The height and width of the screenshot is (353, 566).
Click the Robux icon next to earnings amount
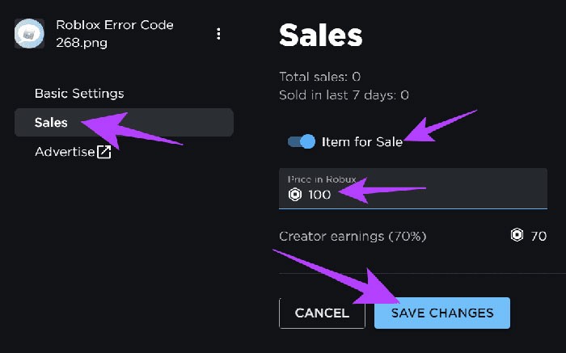coord(517,236)
